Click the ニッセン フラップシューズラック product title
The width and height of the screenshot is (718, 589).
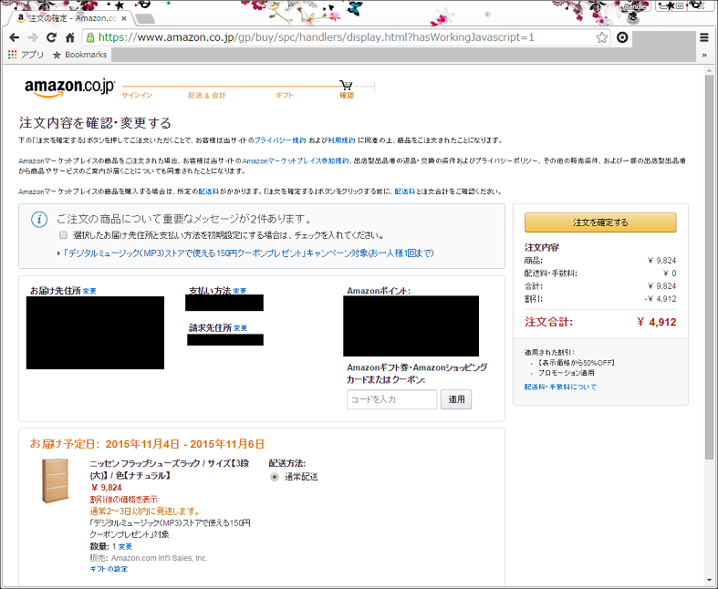170,470
